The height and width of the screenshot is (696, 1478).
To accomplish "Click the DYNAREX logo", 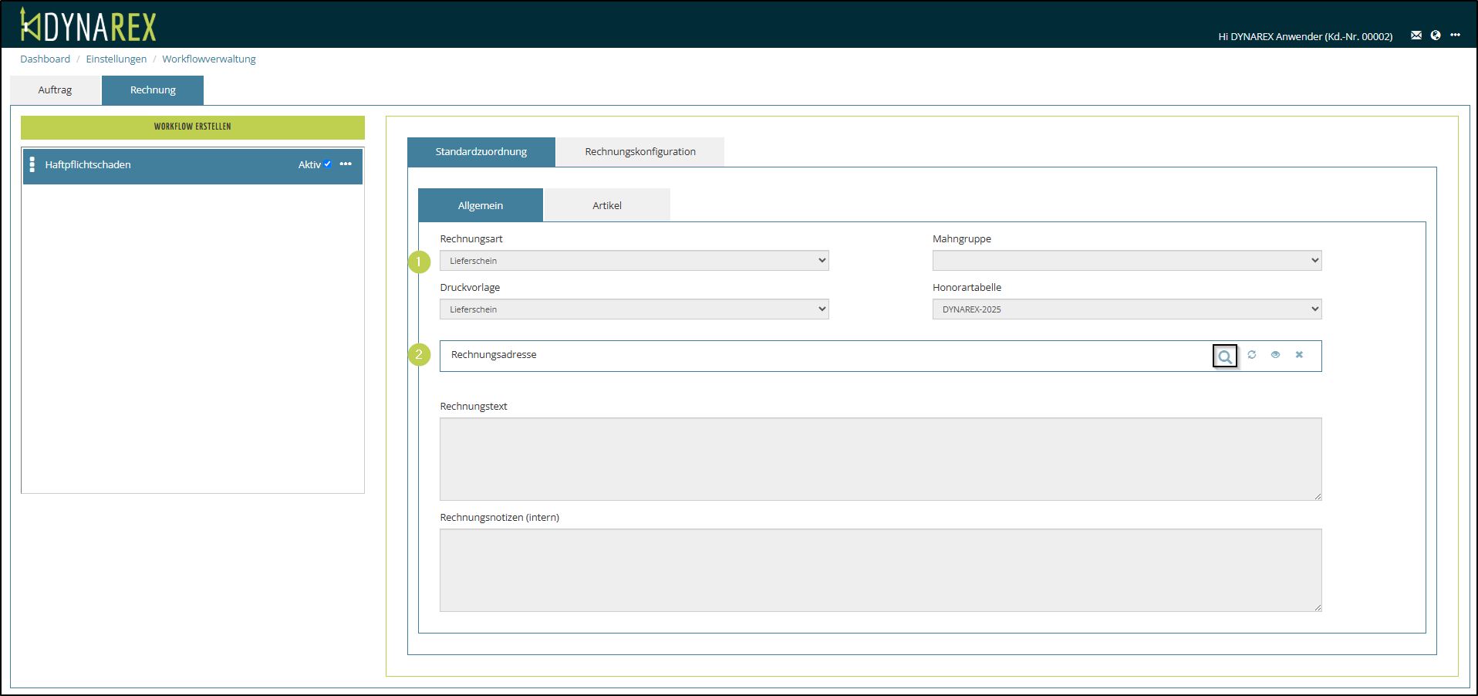I will click(x=88, y=25).
